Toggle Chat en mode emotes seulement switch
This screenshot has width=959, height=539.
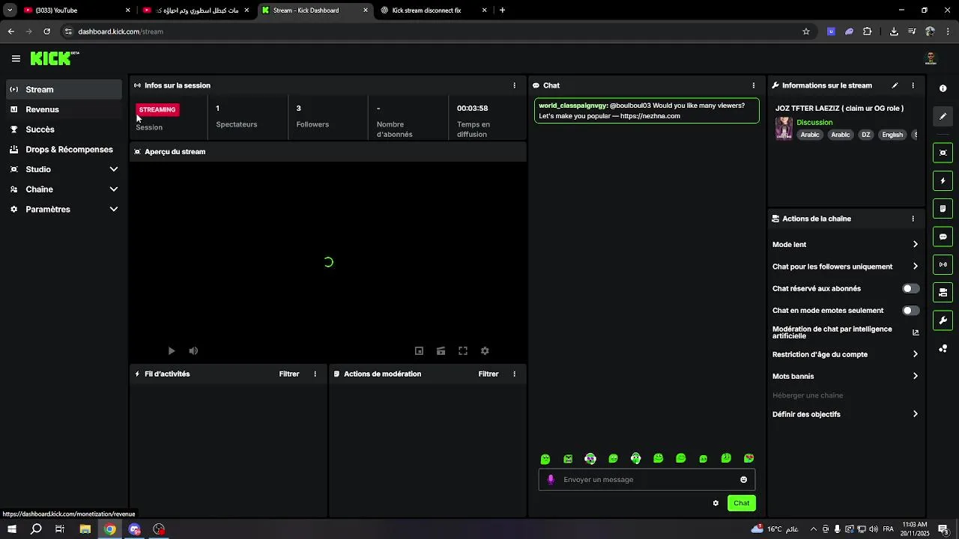tap(910, 310)
